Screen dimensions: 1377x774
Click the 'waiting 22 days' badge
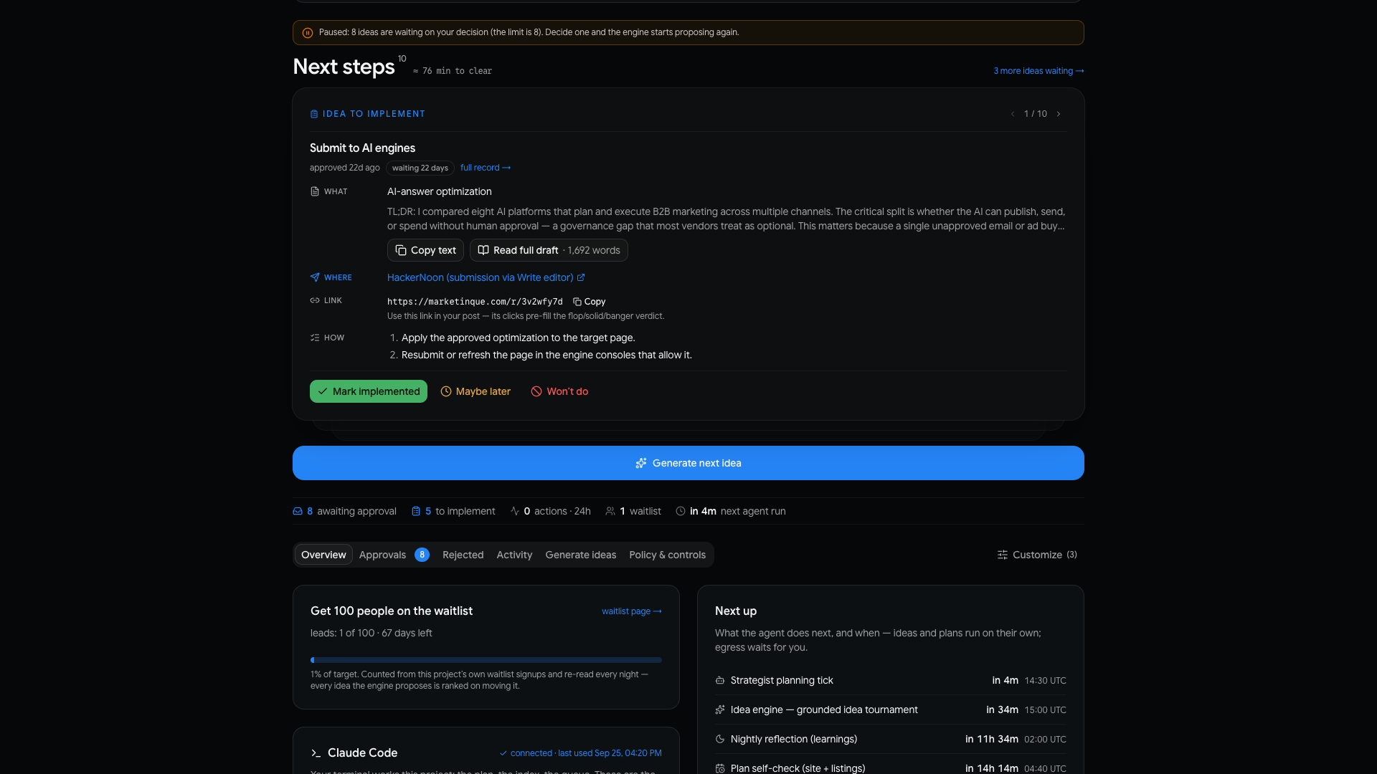(420, 168)
